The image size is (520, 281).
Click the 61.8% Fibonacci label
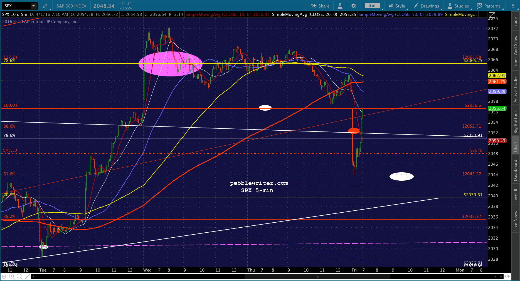point(9,174)
